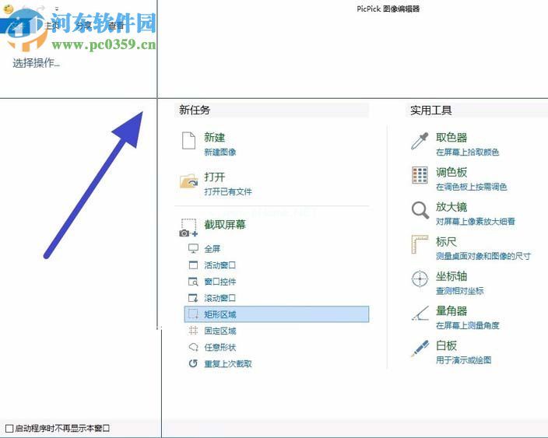Switch to the 查看 ribbon tab
The image size is (548, 438).
pos(116,25)
